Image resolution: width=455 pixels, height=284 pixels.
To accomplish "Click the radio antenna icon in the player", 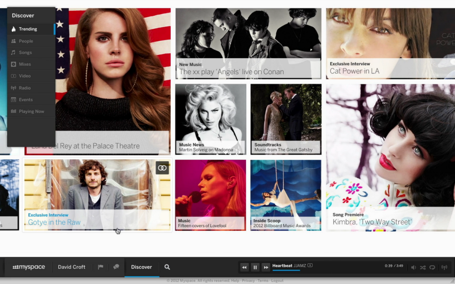I will [444, 267].
